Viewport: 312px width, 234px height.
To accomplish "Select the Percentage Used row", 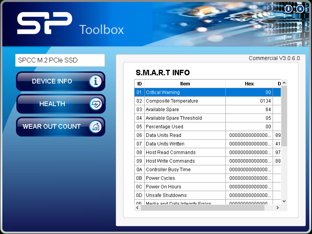I will [x=207, y=126].
